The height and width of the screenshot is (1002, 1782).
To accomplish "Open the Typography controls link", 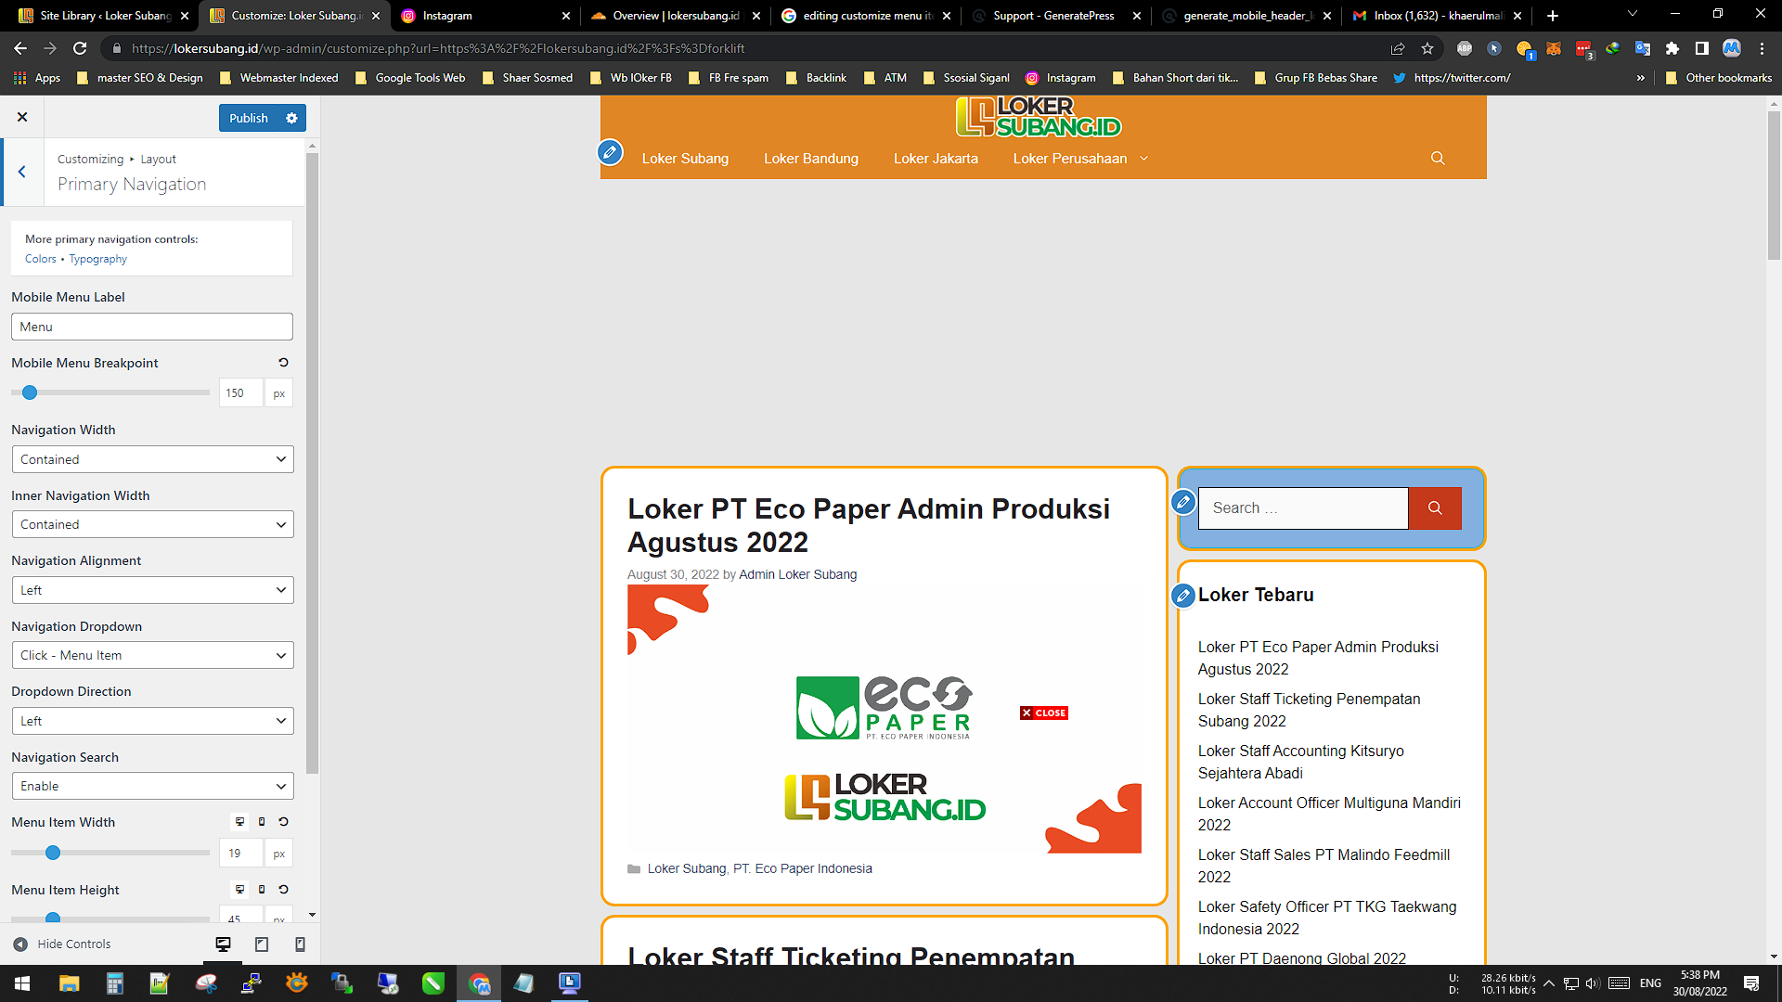I will (97, 259).
